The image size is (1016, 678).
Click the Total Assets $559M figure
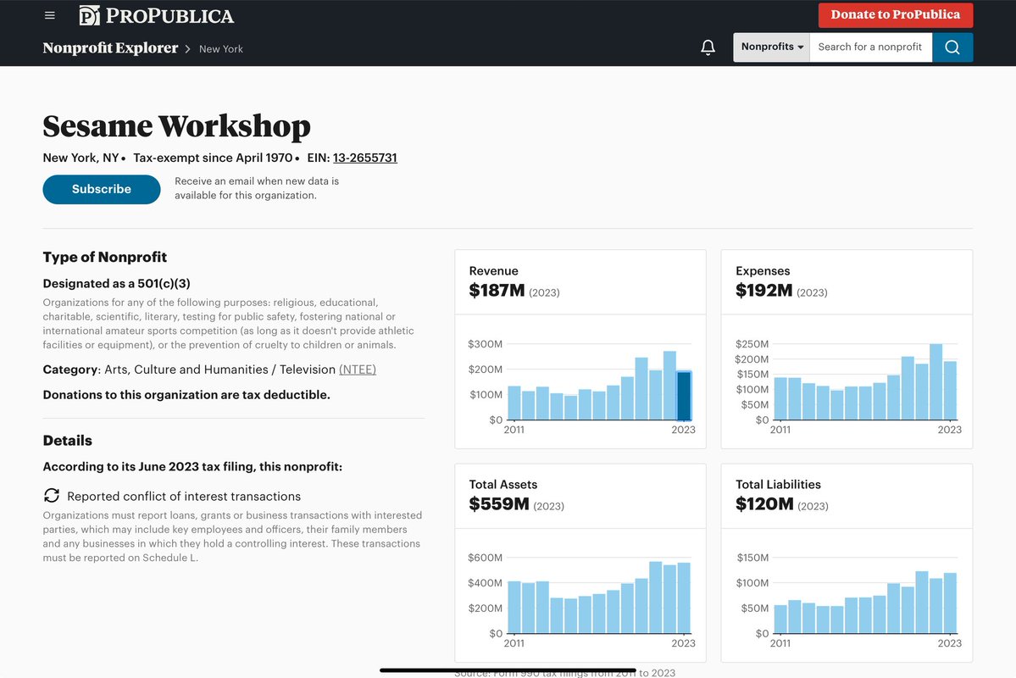499,504
